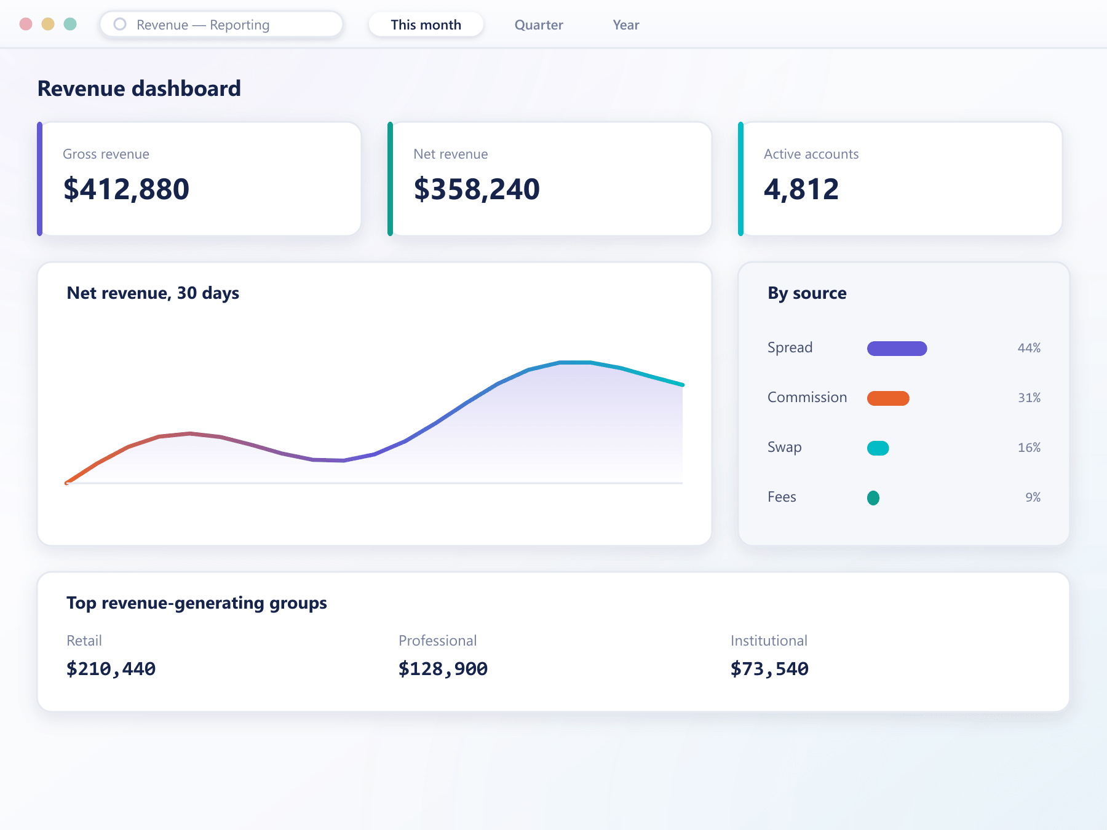Viewport: 1107px width, 830px height.
Task: Select the Fees source label
Action: 782,497
